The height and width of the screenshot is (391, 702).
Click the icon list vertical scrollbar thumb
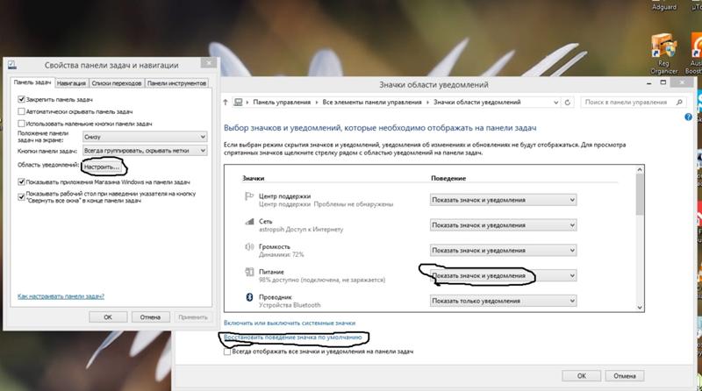(x=640, y=195)
